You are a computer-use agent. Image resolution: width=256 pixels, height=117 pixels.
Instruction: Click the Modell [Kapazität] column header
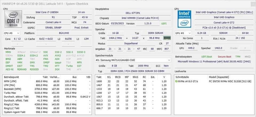(219, 77)
